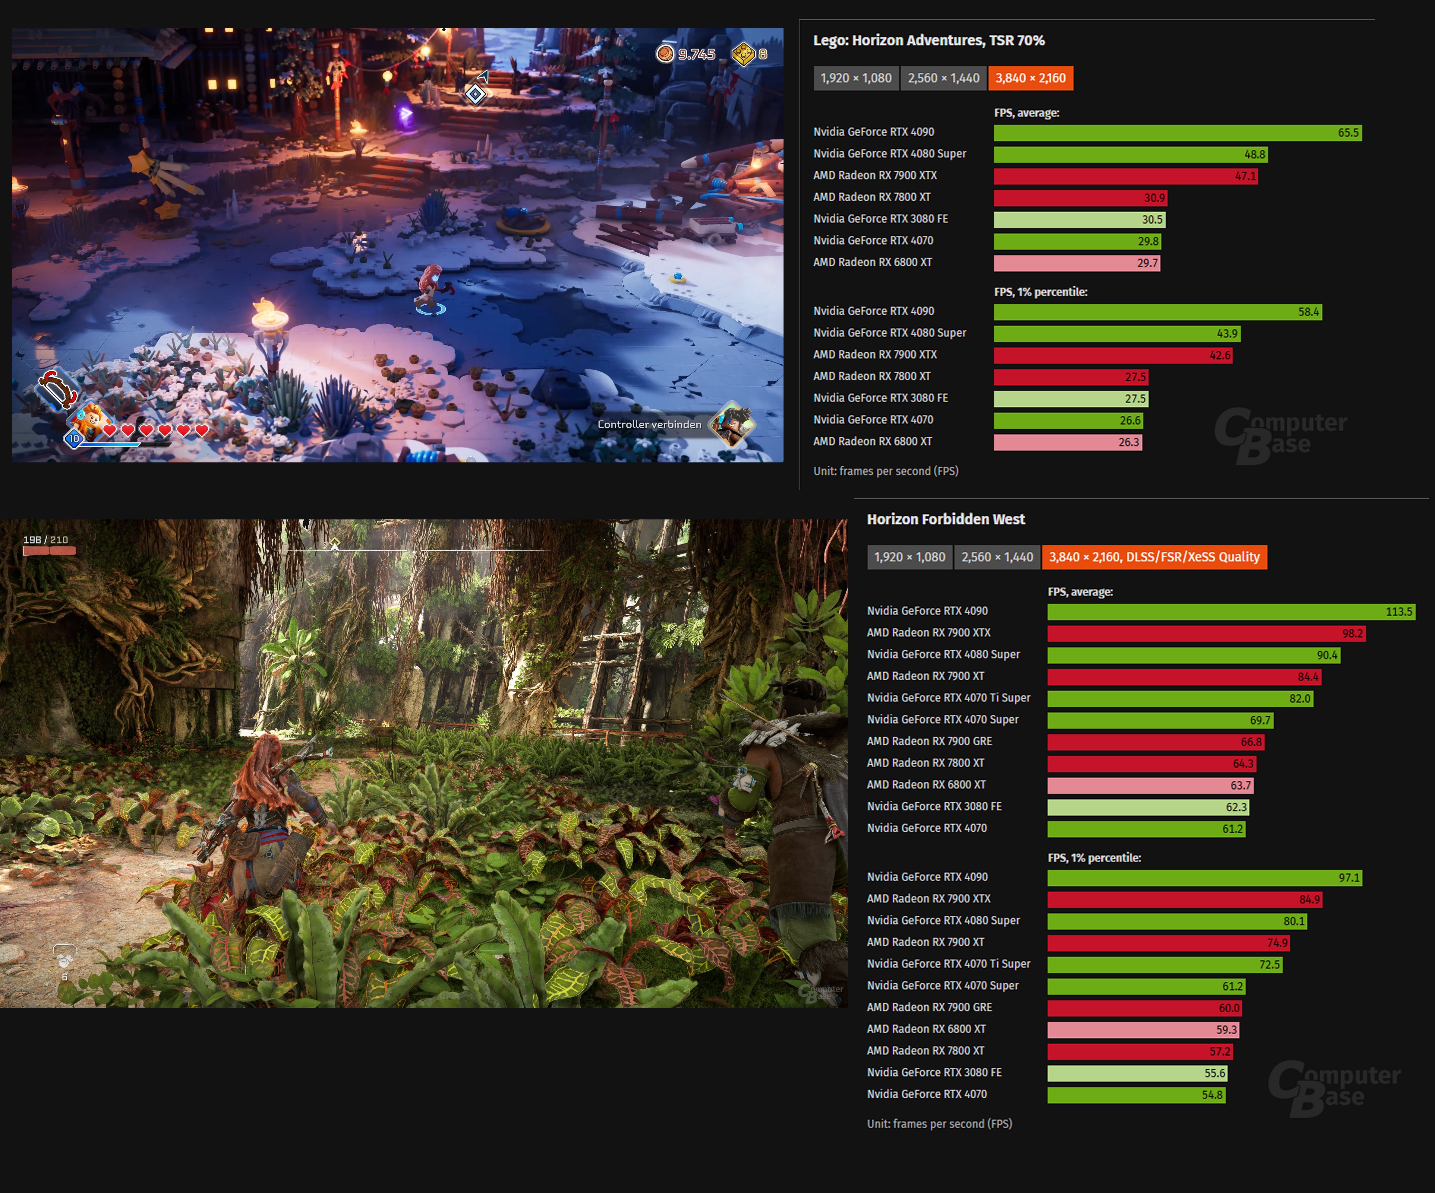Click the RTX 4070 Ti Super bar showing 82.0

click(1180, 699)
